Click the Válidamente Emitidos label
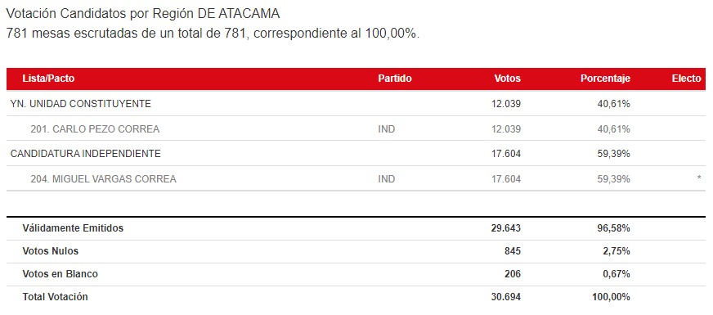The image size is (713, 315). click(x=73, y=228)
